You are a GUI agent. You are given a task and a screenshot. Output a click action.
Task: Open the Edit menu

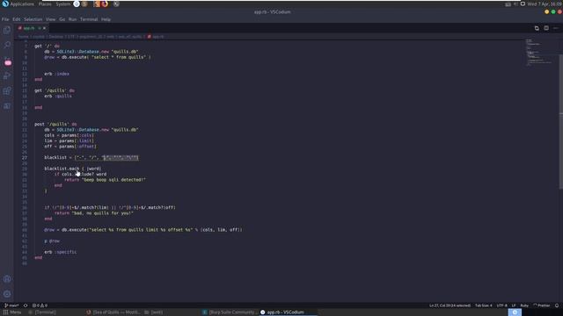pos(17,19)
